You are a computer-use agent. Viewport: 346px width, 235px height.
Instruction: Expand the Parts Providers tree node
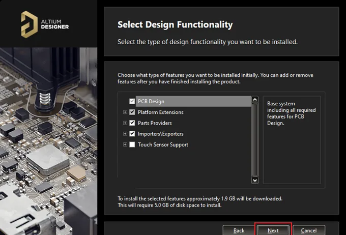click(125, 123)
